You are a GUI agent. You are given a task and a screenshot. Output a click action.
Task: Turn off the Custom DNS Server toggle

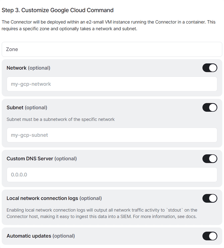click(x=210, y=159)
